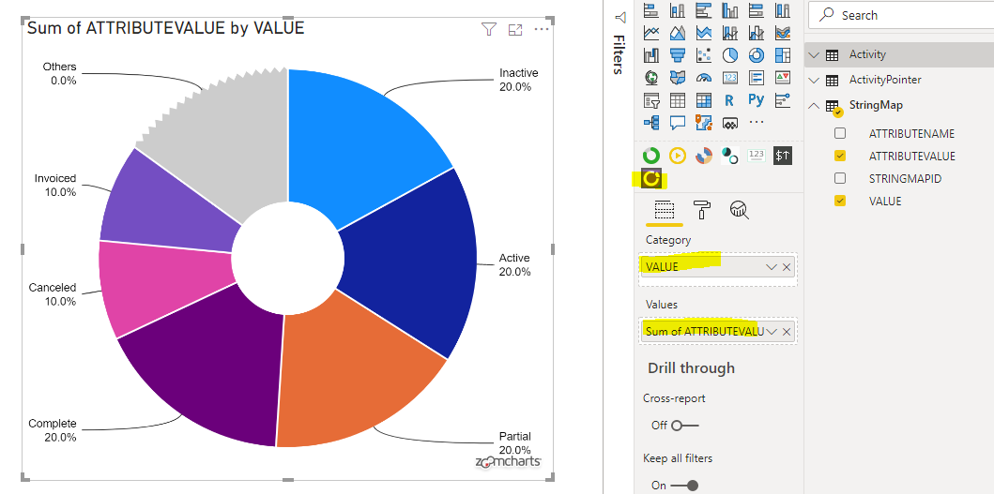Viewport: 994px width, 494px height.
Task: Click the Search fields box
Action: pyautogui.click(x=901, y=15)
